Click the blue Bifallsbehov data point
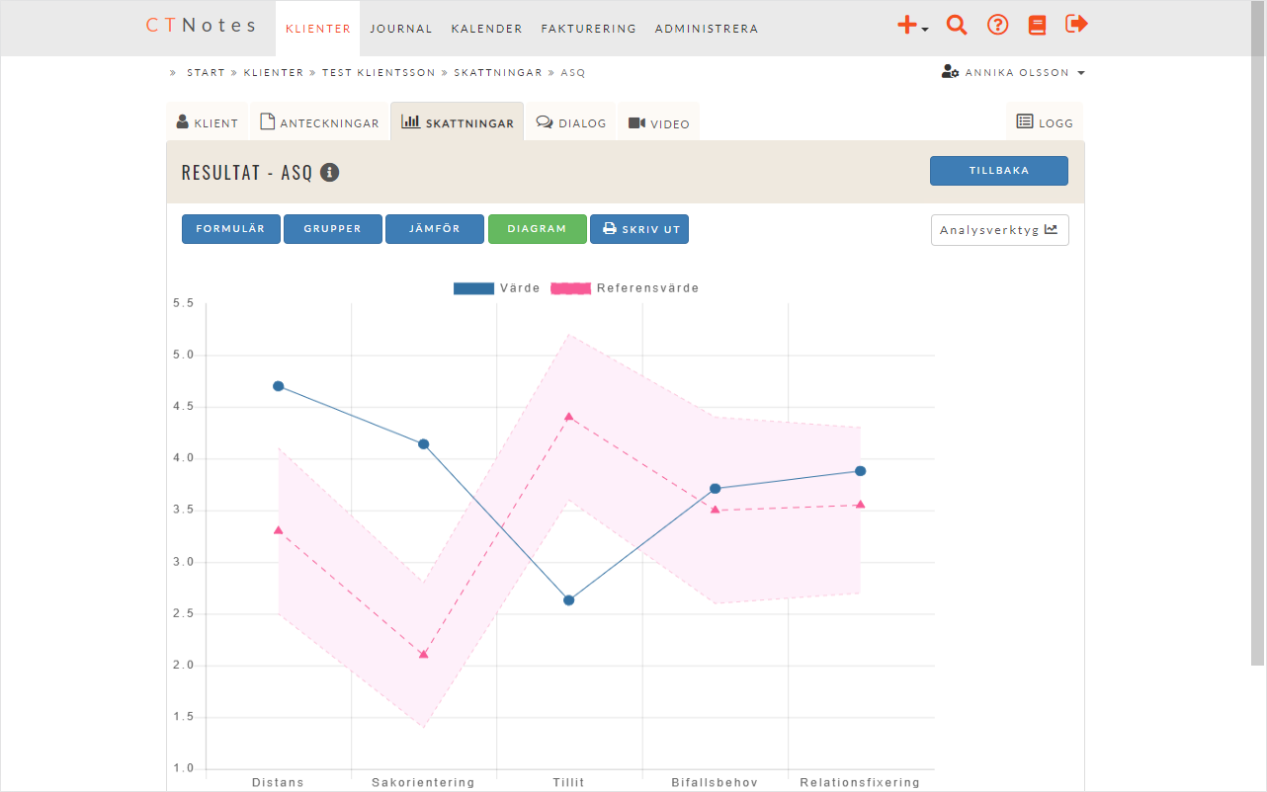The width and height of the screenshot is (1267, 792). point(715,489)
